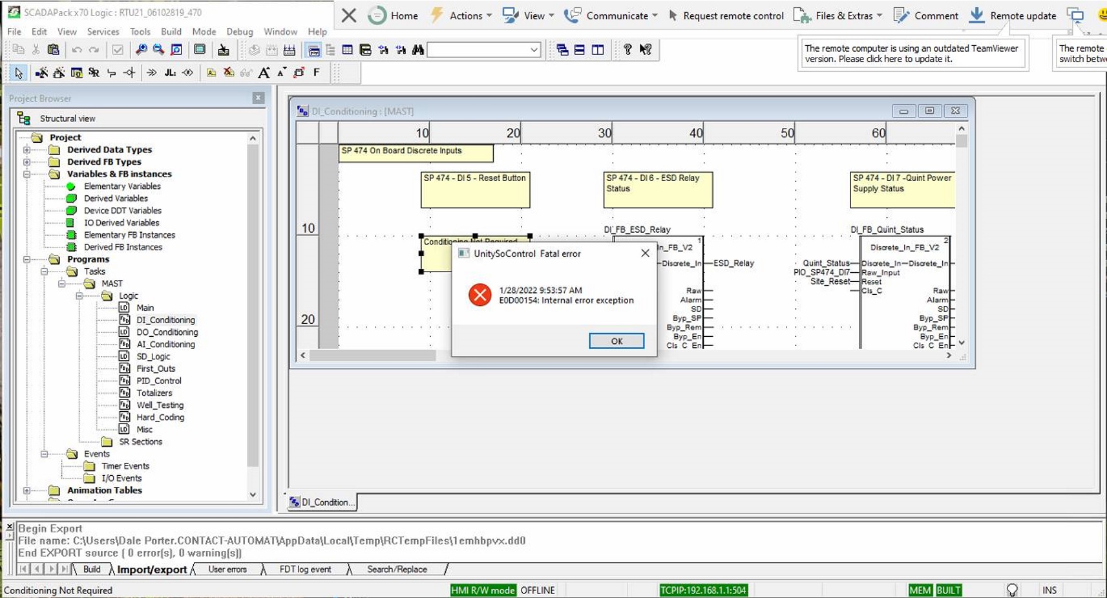The height and width of the screenshot is (598, 1107).
Task: Open the Debug menu
Action: [240, 32]
